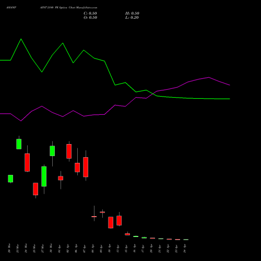Screen dimensions: 261x261
Task: Select the 20 Mar date label
Action: 9,248
